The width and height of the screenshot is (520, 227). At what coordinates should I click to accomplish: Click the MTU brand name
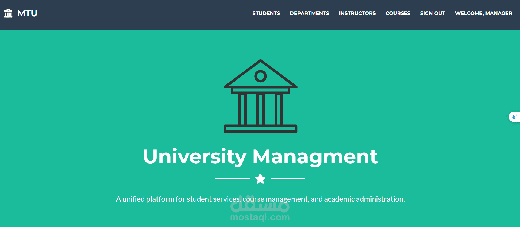(x=27, y=13)
